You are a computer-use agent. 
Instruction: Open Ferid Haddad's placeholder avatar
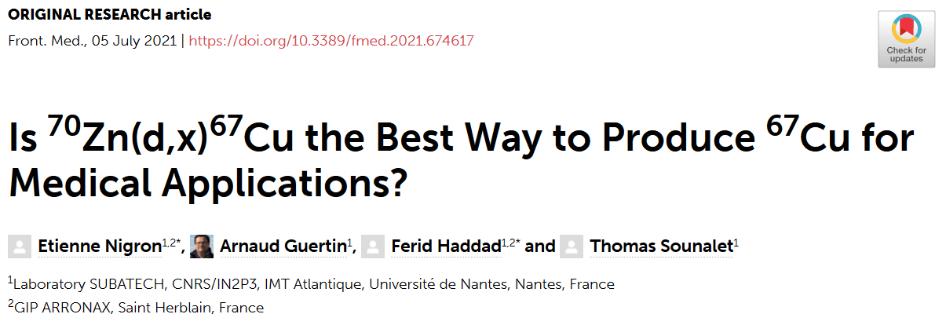(374, 246)
